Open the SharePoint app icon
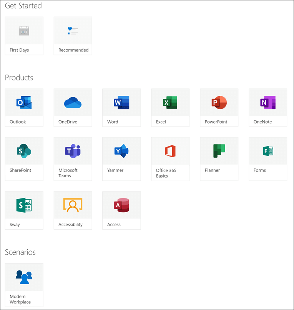 click(24, 151)
